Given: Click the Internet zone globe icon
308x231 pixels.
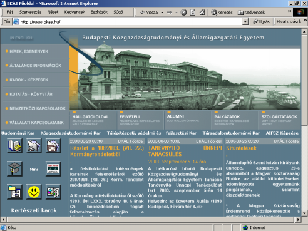Looking at the screenshot, I should tap(245, 228).
